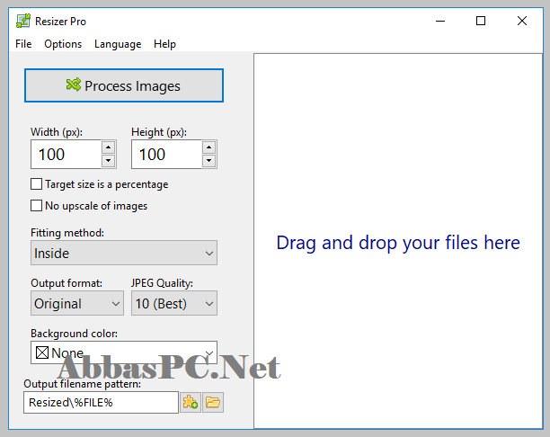The image size is (550, 437).
Task: Click the browse output folder icon
Action: pyautogui.click(x=213, y=402)
